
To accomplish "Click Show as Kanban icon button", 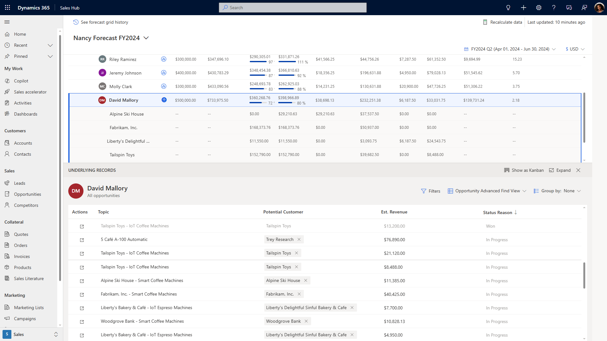I will coord(524,170).
